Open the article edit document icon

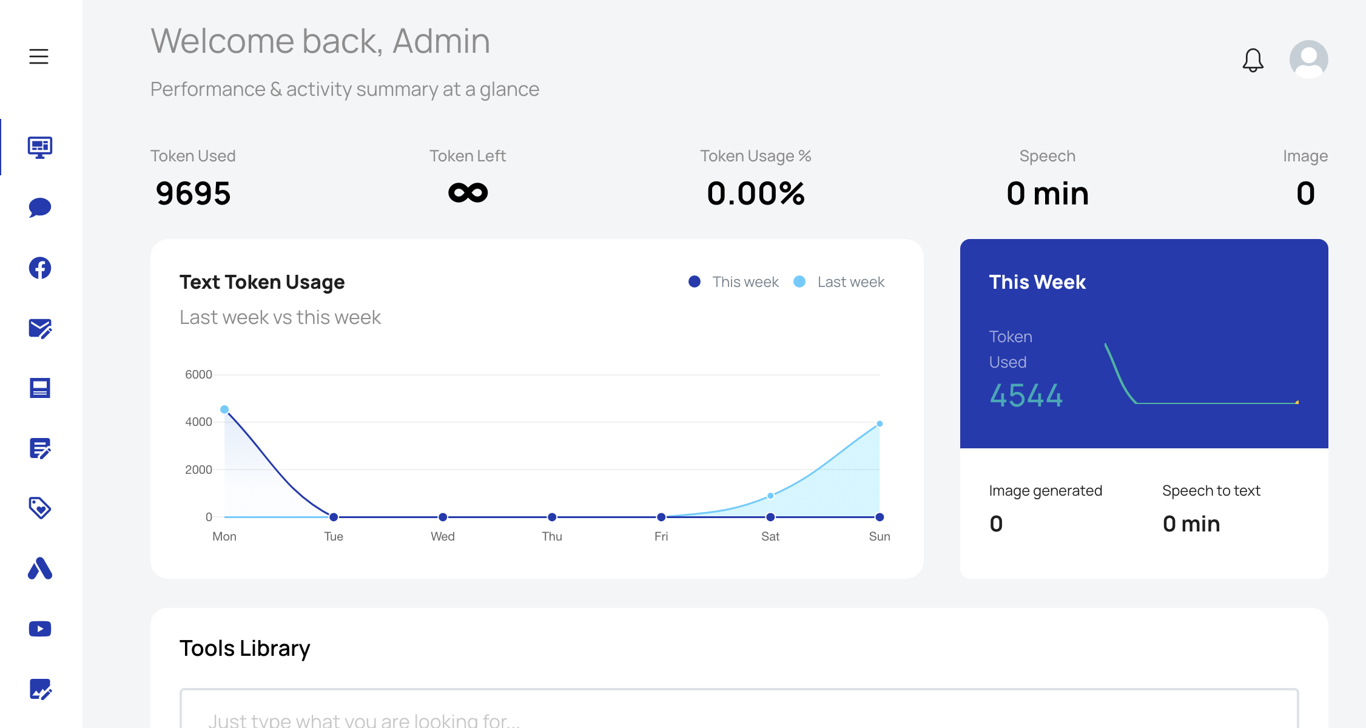click(x=40, y=449)
